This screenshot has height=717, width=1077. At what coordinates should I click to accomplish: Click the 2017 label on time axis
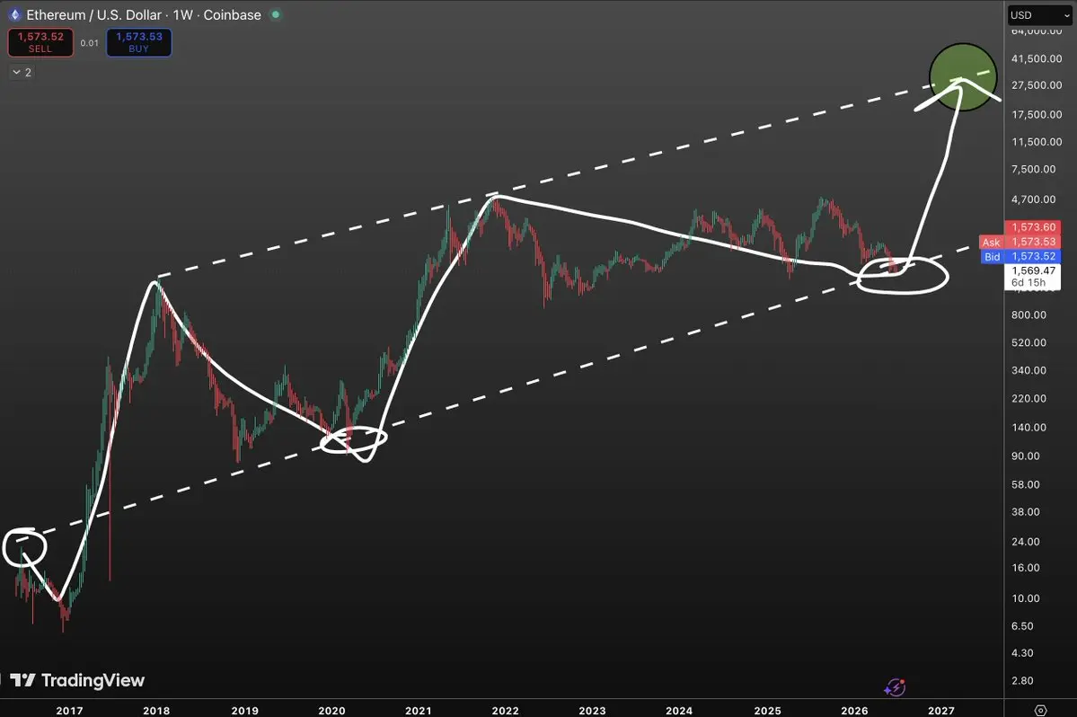point(69,711)
